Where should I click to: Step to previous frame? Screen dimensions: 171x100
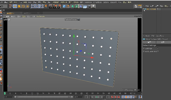coord(94,97)
